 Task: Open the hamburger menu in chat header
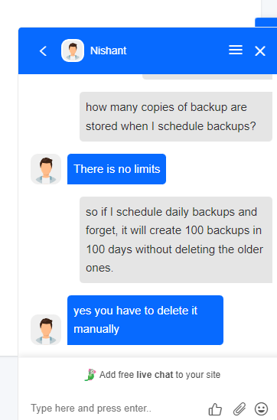coord(236,50)
